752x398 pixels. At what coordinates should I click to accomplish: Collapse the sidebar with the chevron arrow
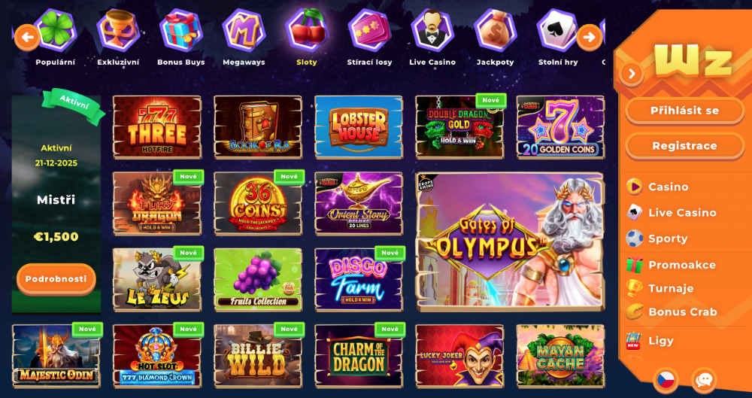click(632, 74)
